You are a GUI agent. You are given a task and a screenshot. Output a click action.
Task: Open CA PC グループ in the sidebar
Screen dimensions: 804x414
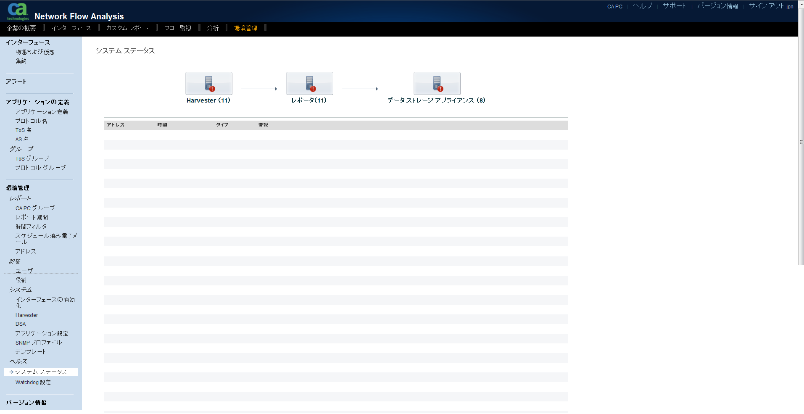[35, 208]
